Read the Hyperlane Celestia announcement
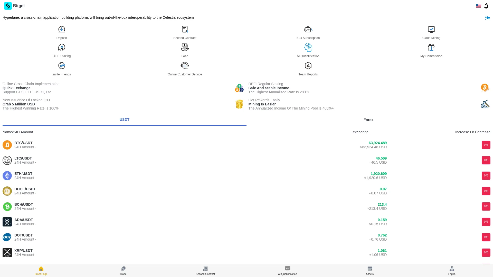493x277 pixels. 98,17
